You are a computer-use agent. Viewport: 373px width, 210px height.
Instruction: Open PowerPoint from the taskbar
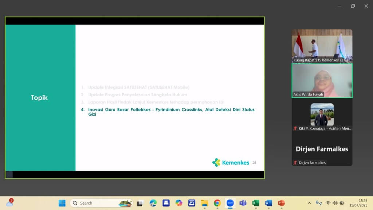281,203
